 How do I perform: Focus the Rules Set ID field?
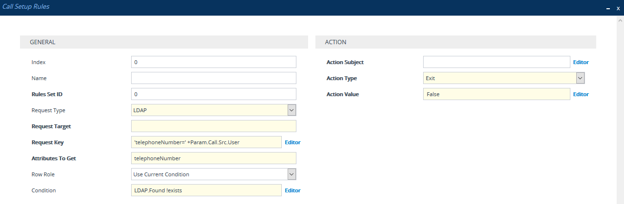coord(214,94)
